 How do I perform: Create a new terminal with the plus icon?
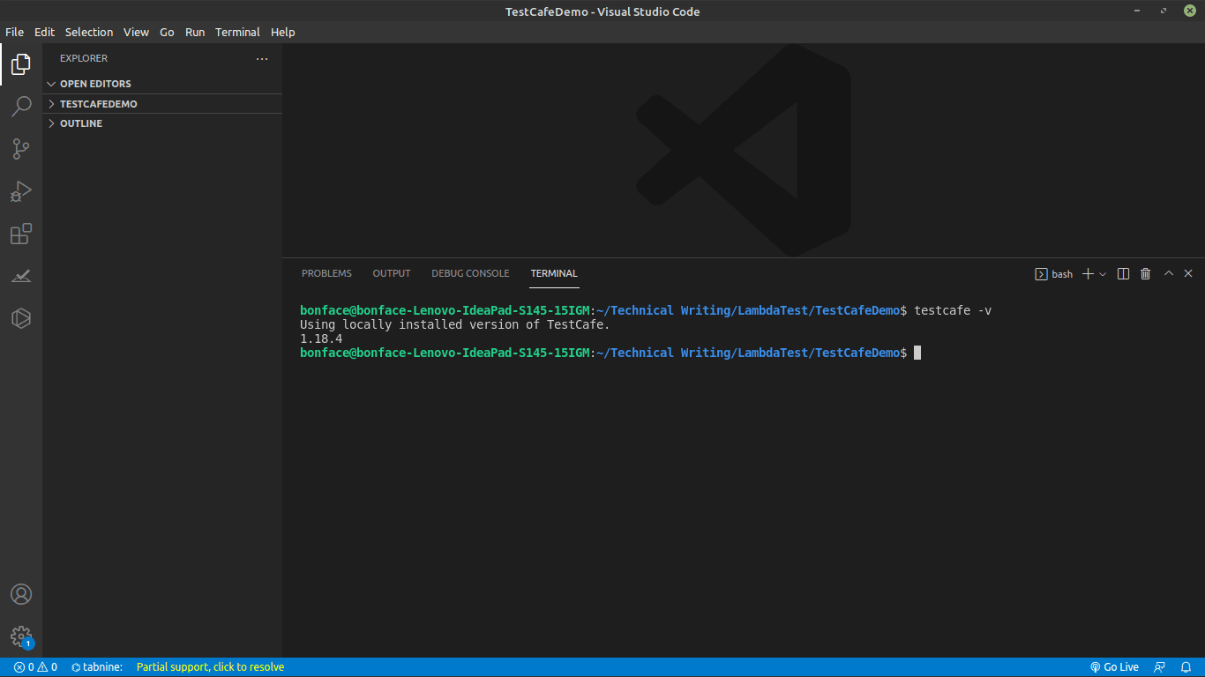coord(1087,273)
